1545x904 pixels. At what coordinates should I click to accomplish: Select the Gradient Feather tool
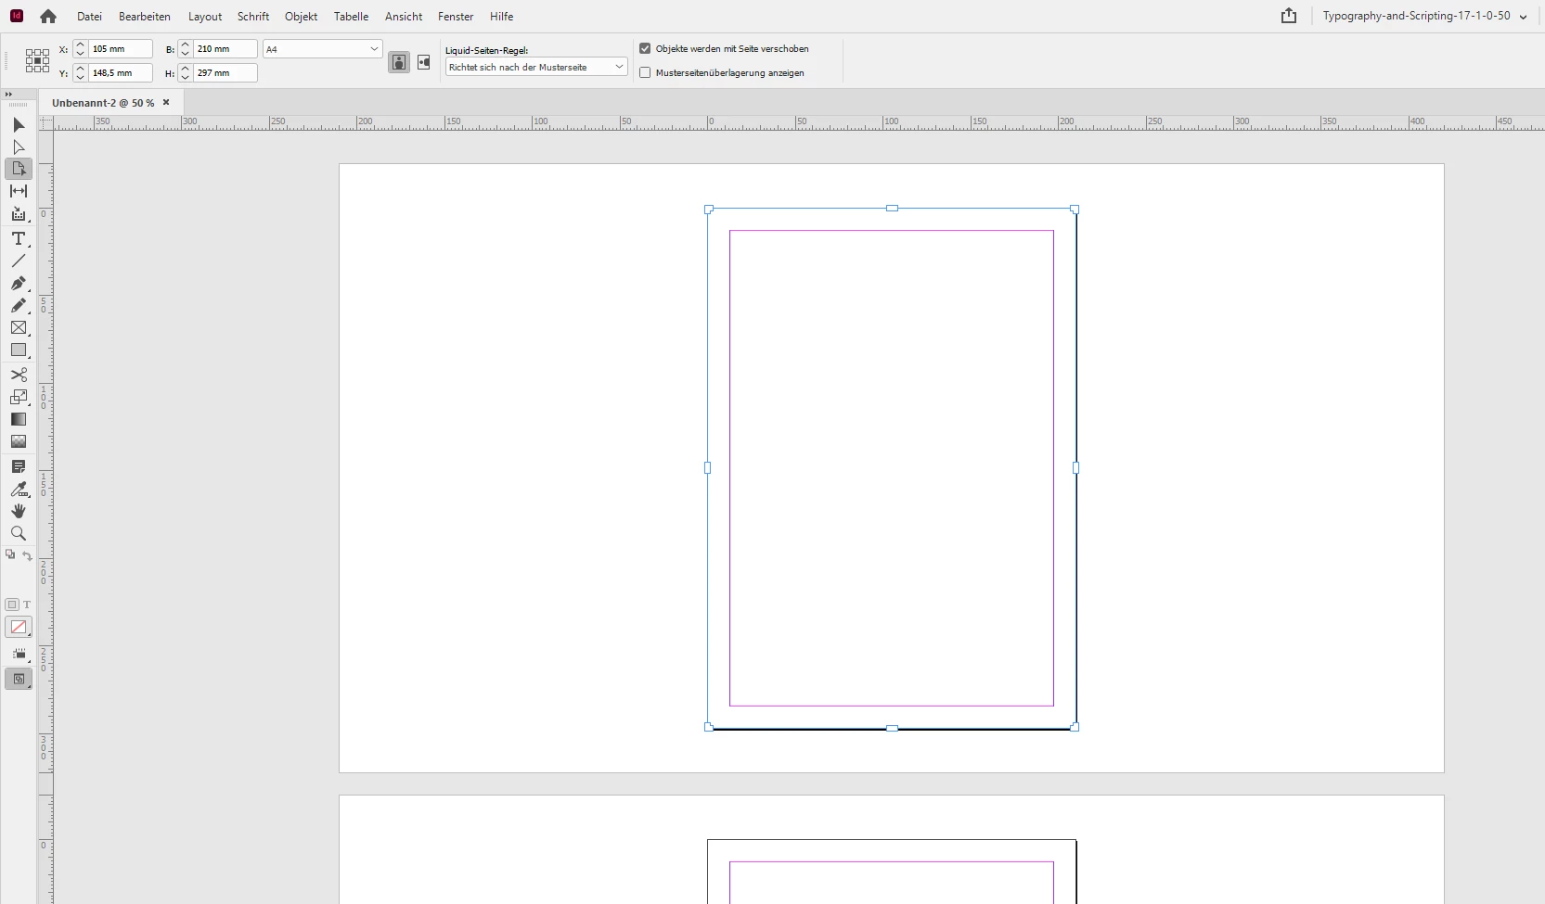(x=19, y=441)
